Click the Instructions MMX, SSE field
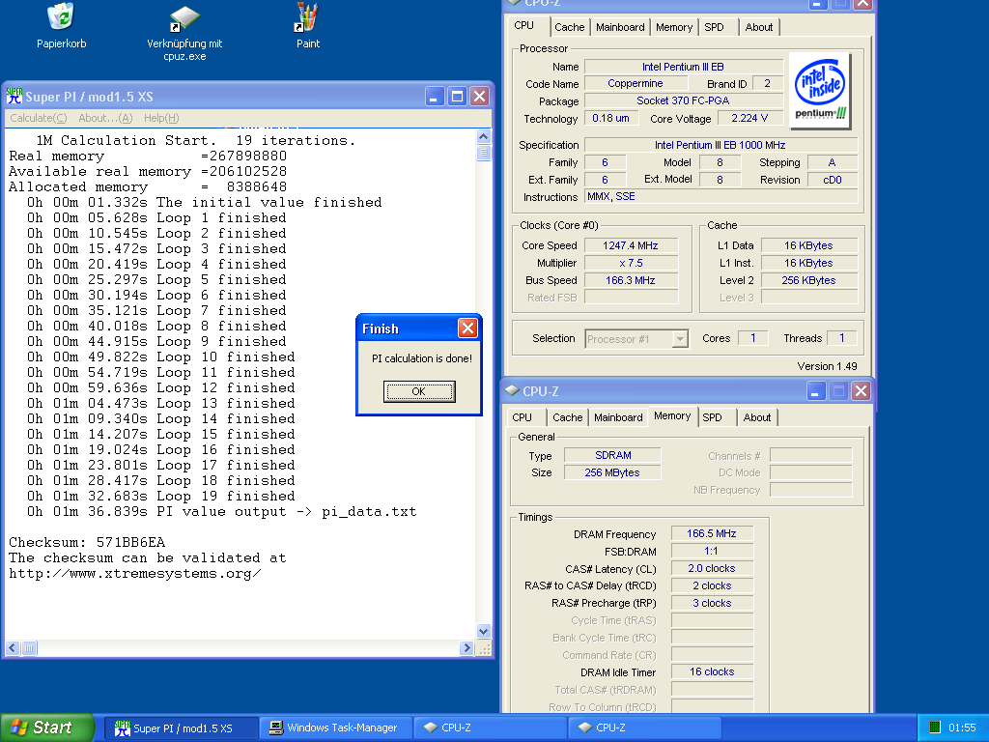The image size is (989, 742). tap(721, 196)
